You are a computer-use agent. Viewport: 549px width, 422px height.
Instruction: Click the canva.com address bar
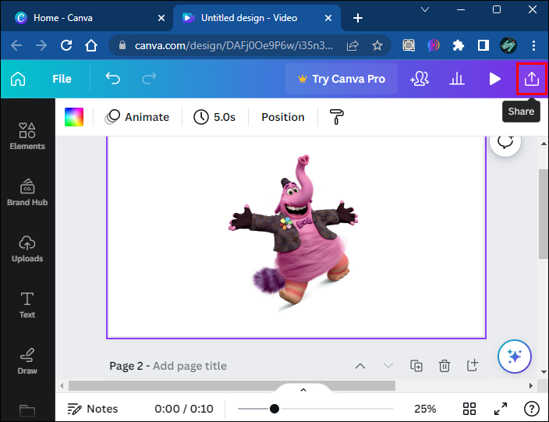(x=233, y=45)
